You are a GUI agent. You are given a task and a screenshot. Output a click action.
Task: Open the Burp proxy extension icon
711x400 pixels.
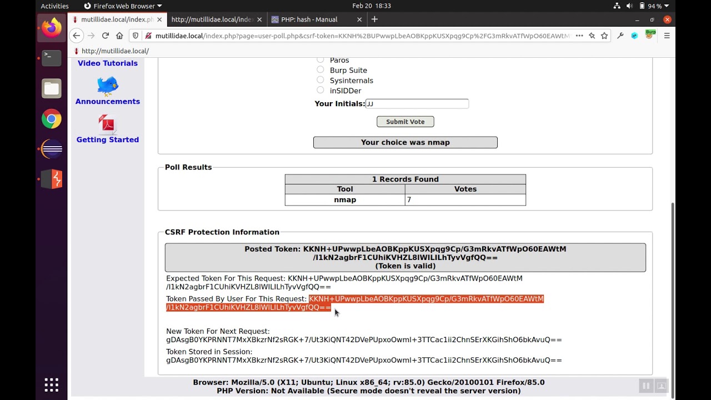tap(650, 34)
